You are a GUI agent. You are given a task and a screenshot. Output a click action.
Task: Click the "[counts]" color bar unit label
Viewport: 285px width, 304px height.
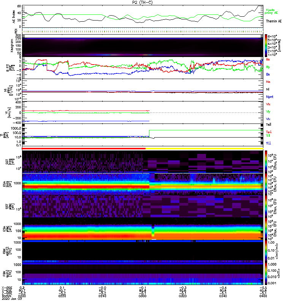(279, 46)
